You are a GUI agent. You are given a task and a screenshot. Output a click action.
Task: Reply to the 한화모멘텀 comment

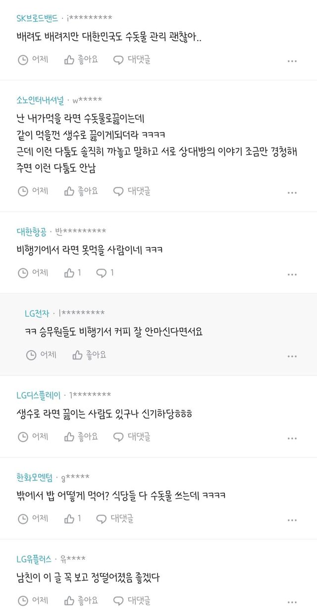pos(114,519)
